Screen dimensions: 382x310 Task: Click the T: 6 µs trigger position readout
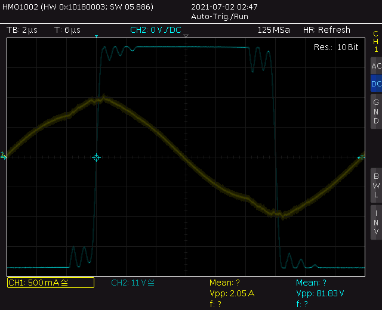[x=67, y=30]
